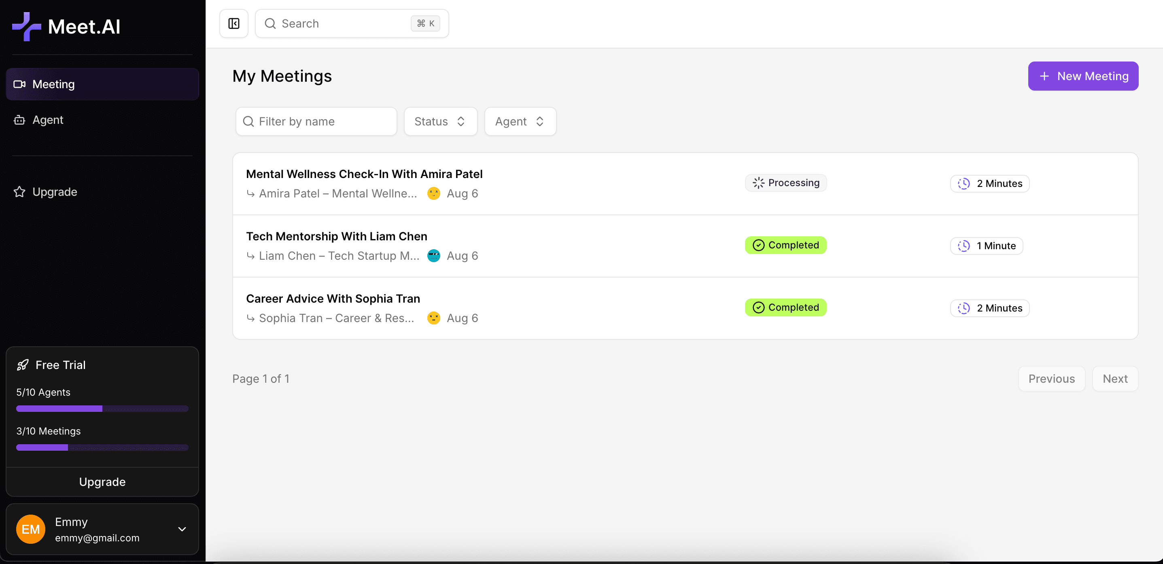This screenshot has height=564, width=1163.
Task: Open the Status filter dropdown
Action: coord(440,121)
